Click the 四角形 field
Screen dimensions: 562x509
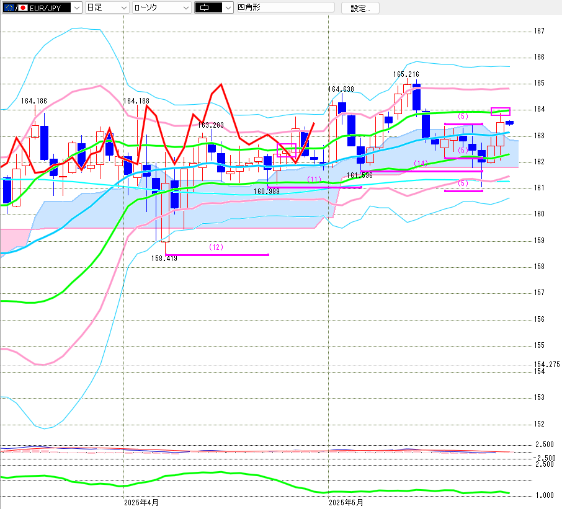click(286, 7)
